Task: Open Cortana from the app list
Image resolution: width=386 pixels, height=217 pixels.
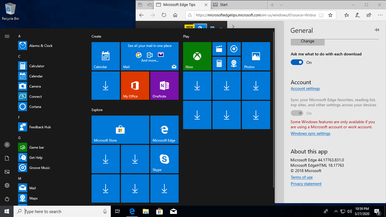Action: [x=51, y=107]
